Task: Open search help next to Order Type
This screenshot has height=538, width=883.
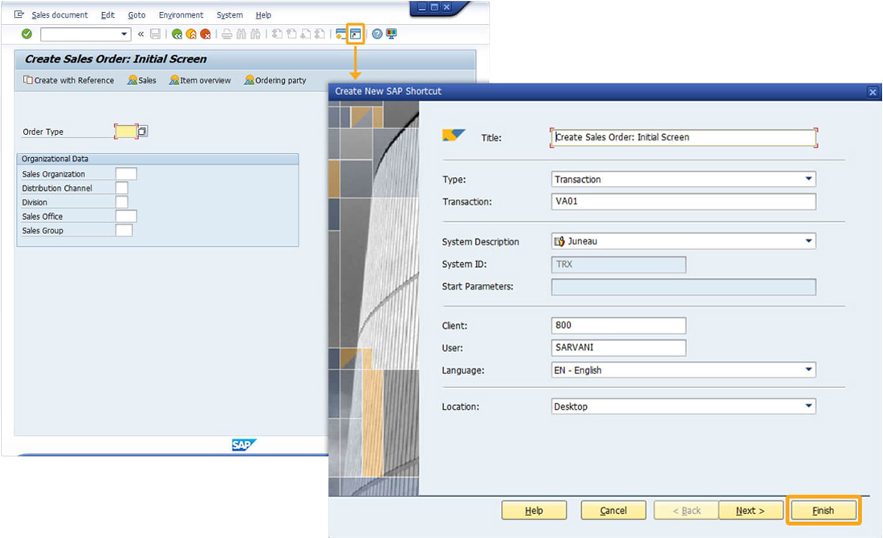Action: coord(142,131)
